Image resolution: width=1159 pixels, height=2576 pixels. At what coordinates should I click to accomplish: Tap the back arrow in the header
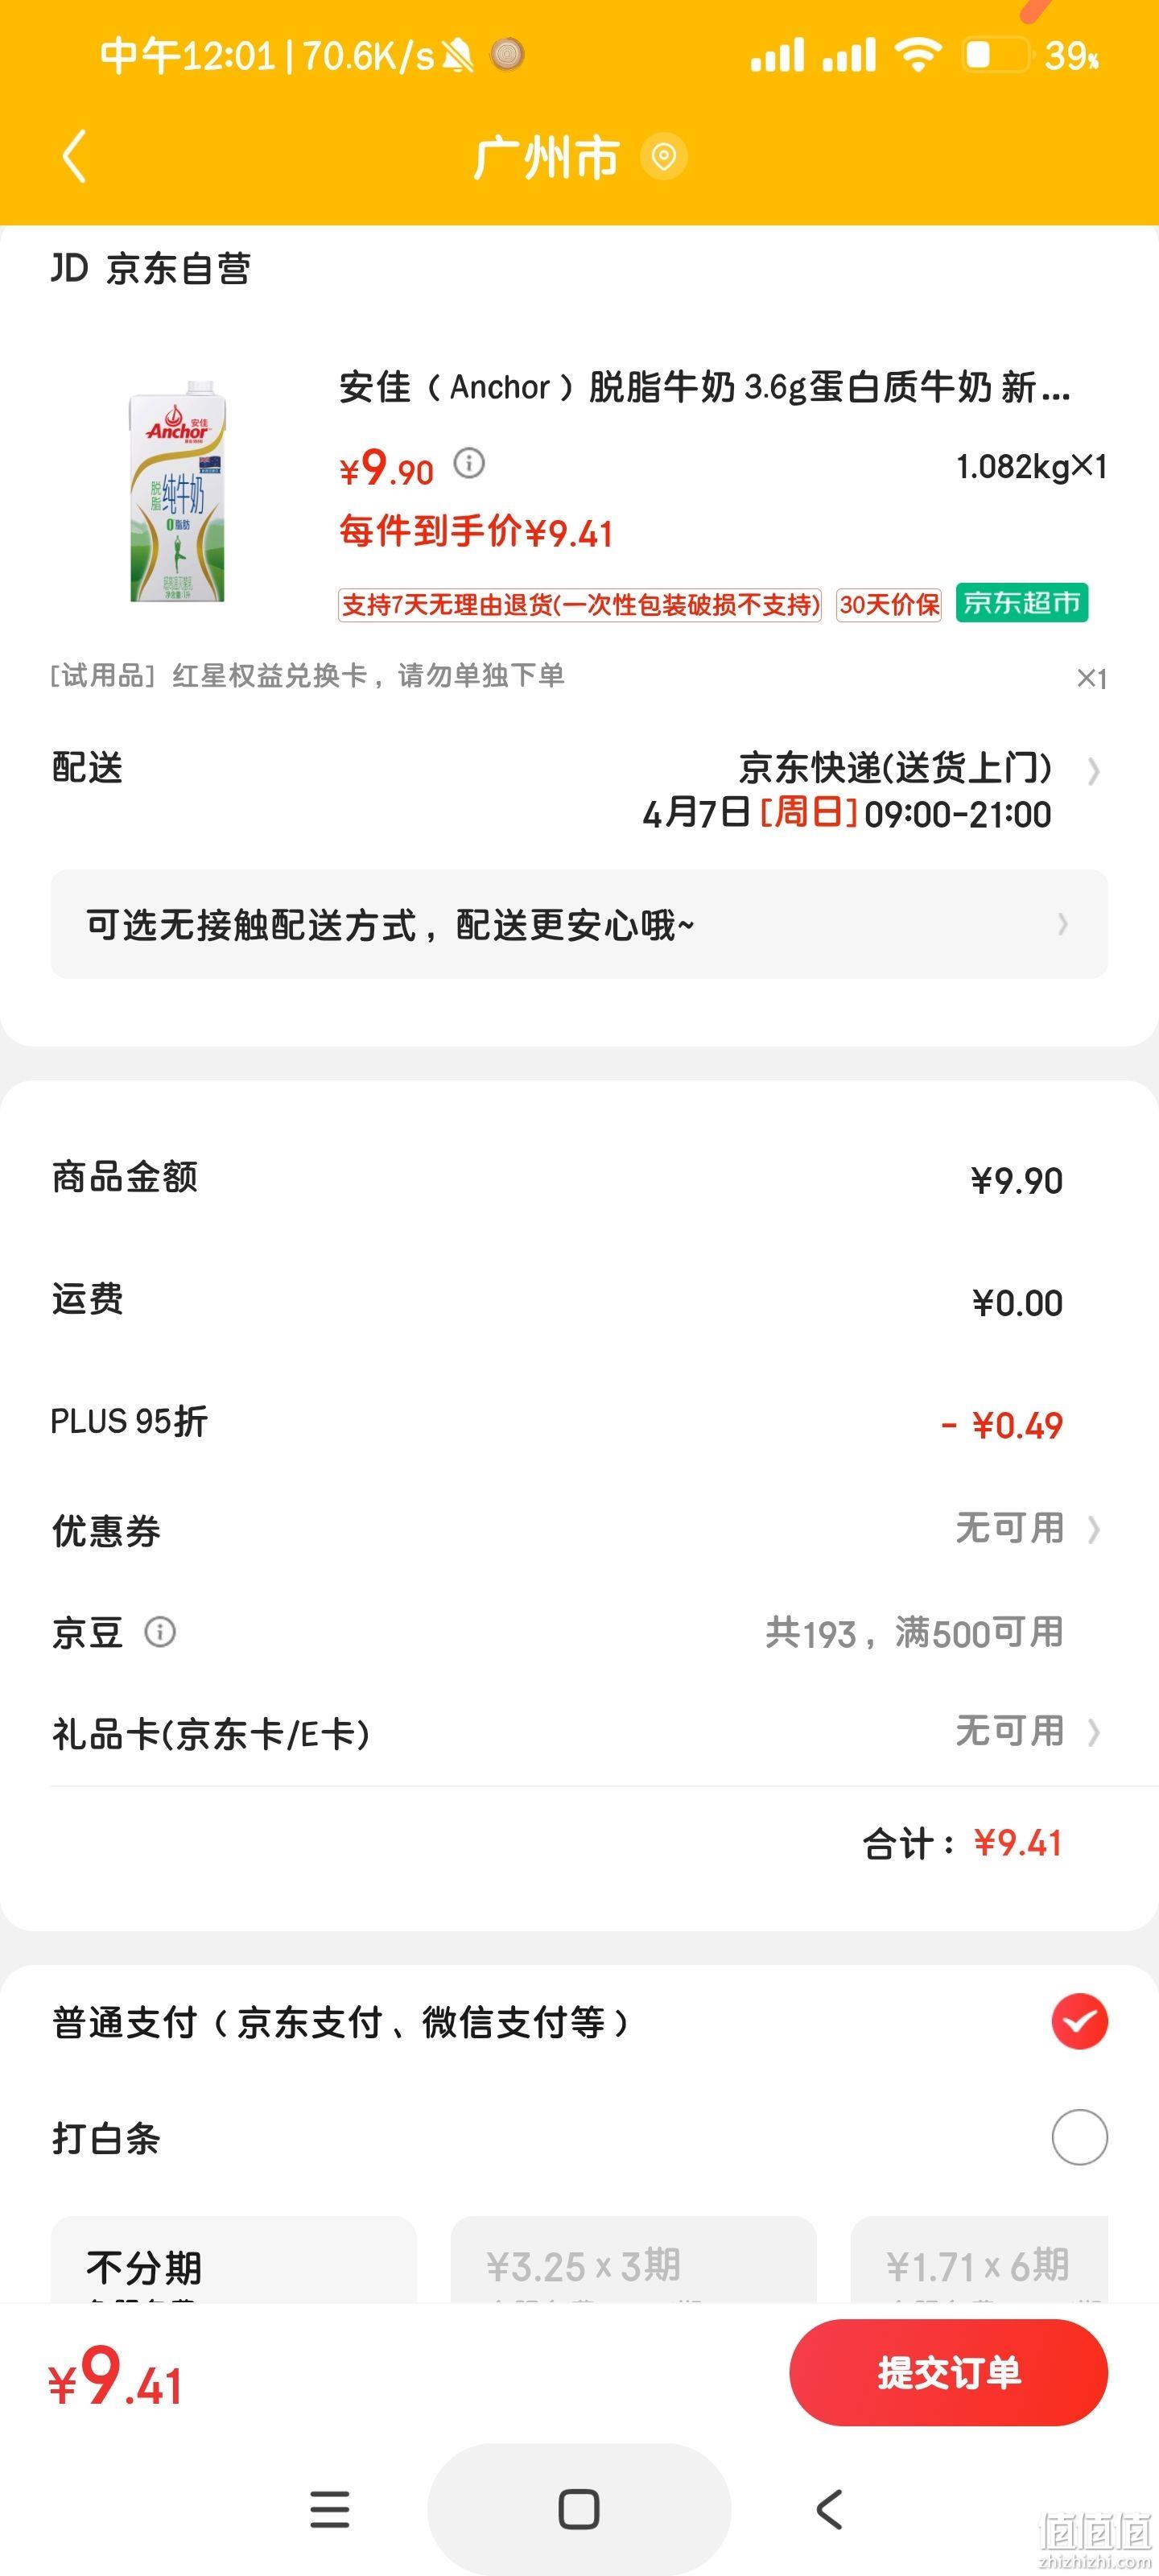tap(75, 156)
